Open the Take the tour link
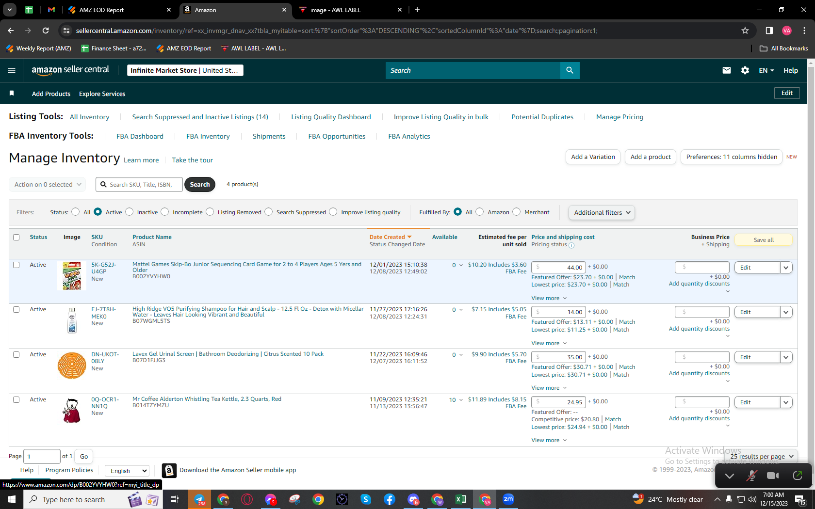The image size is (815, 509). (192, 160)
